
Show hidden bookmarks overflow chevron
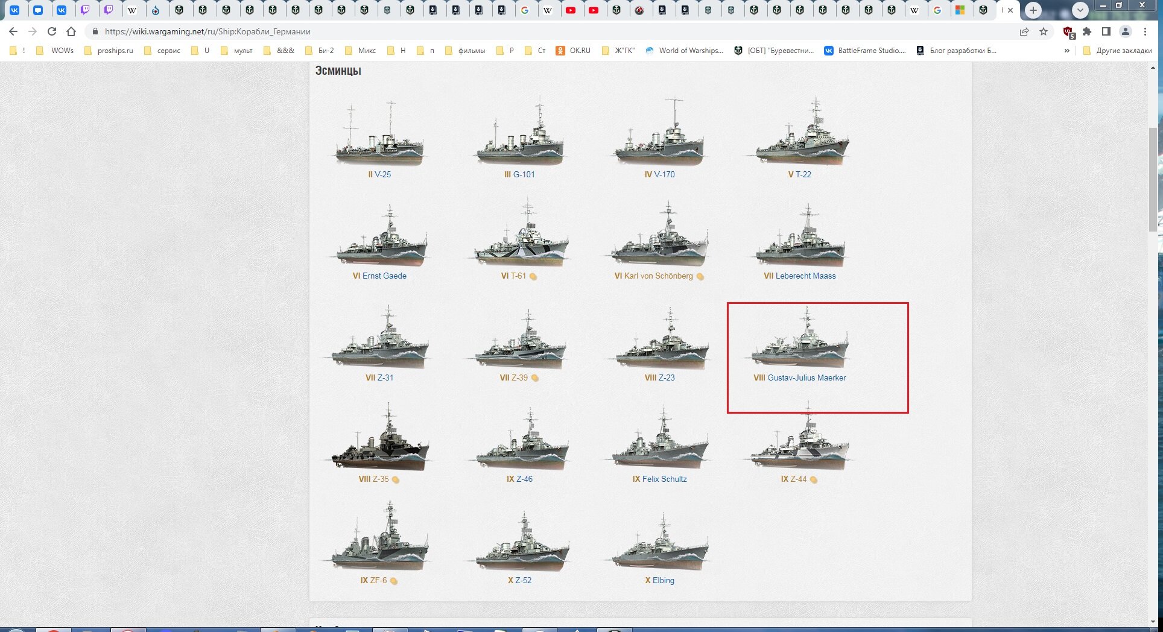pyautogui.click(x=1067, y=51)
